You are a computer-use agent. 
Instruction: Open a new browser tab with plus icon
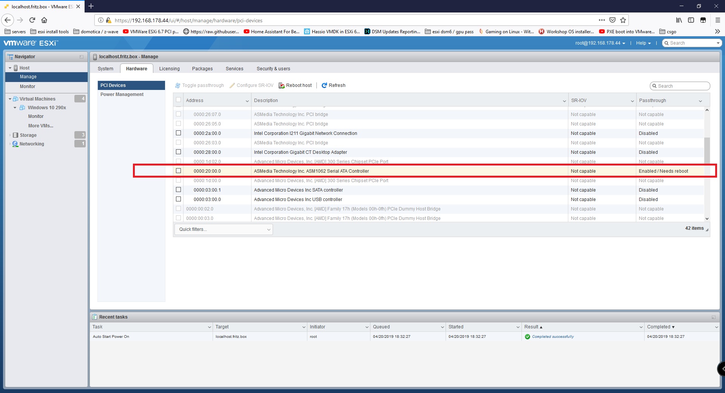pos(91,6)
